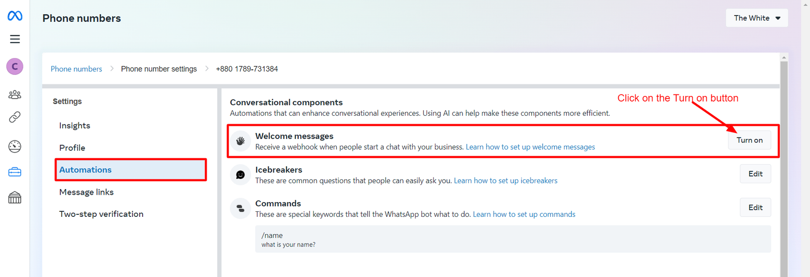The image size is (810, 277).
Task: Open the people/users sidebar icon
Action: [x=15, y=94]
